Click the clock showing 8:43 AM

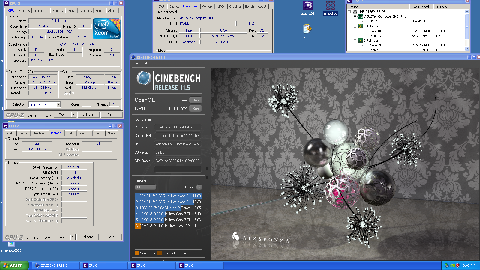[469, 265]
